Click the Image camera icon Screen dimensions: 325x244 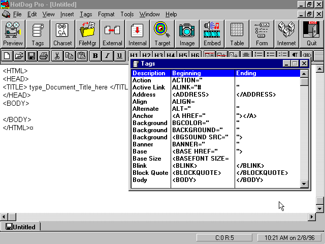[187, 34]
